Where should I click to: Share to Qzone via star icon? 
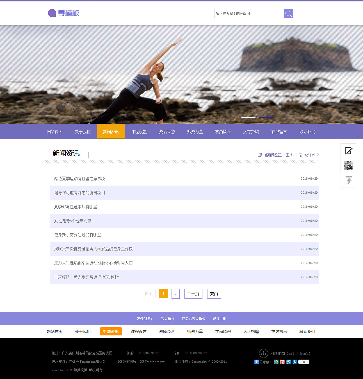pyautogui.click(x=276, y=362)
